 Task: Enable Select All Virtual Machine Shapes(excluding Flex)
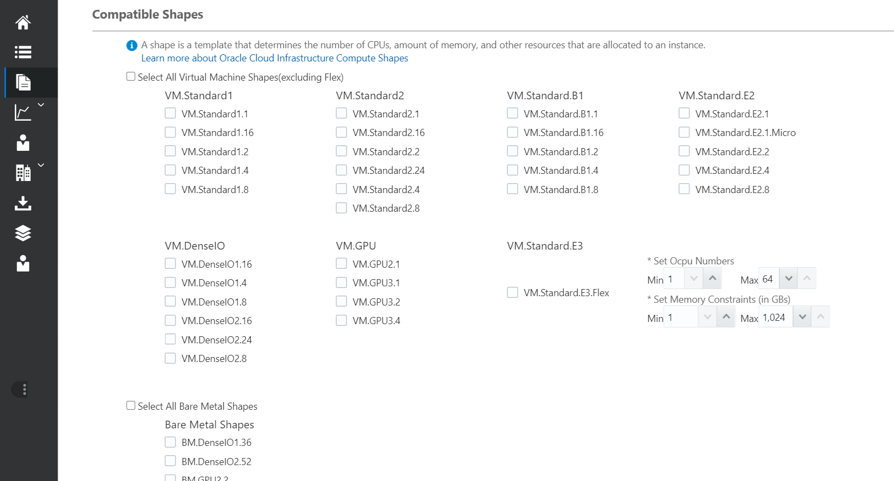[x=131, y=76]
